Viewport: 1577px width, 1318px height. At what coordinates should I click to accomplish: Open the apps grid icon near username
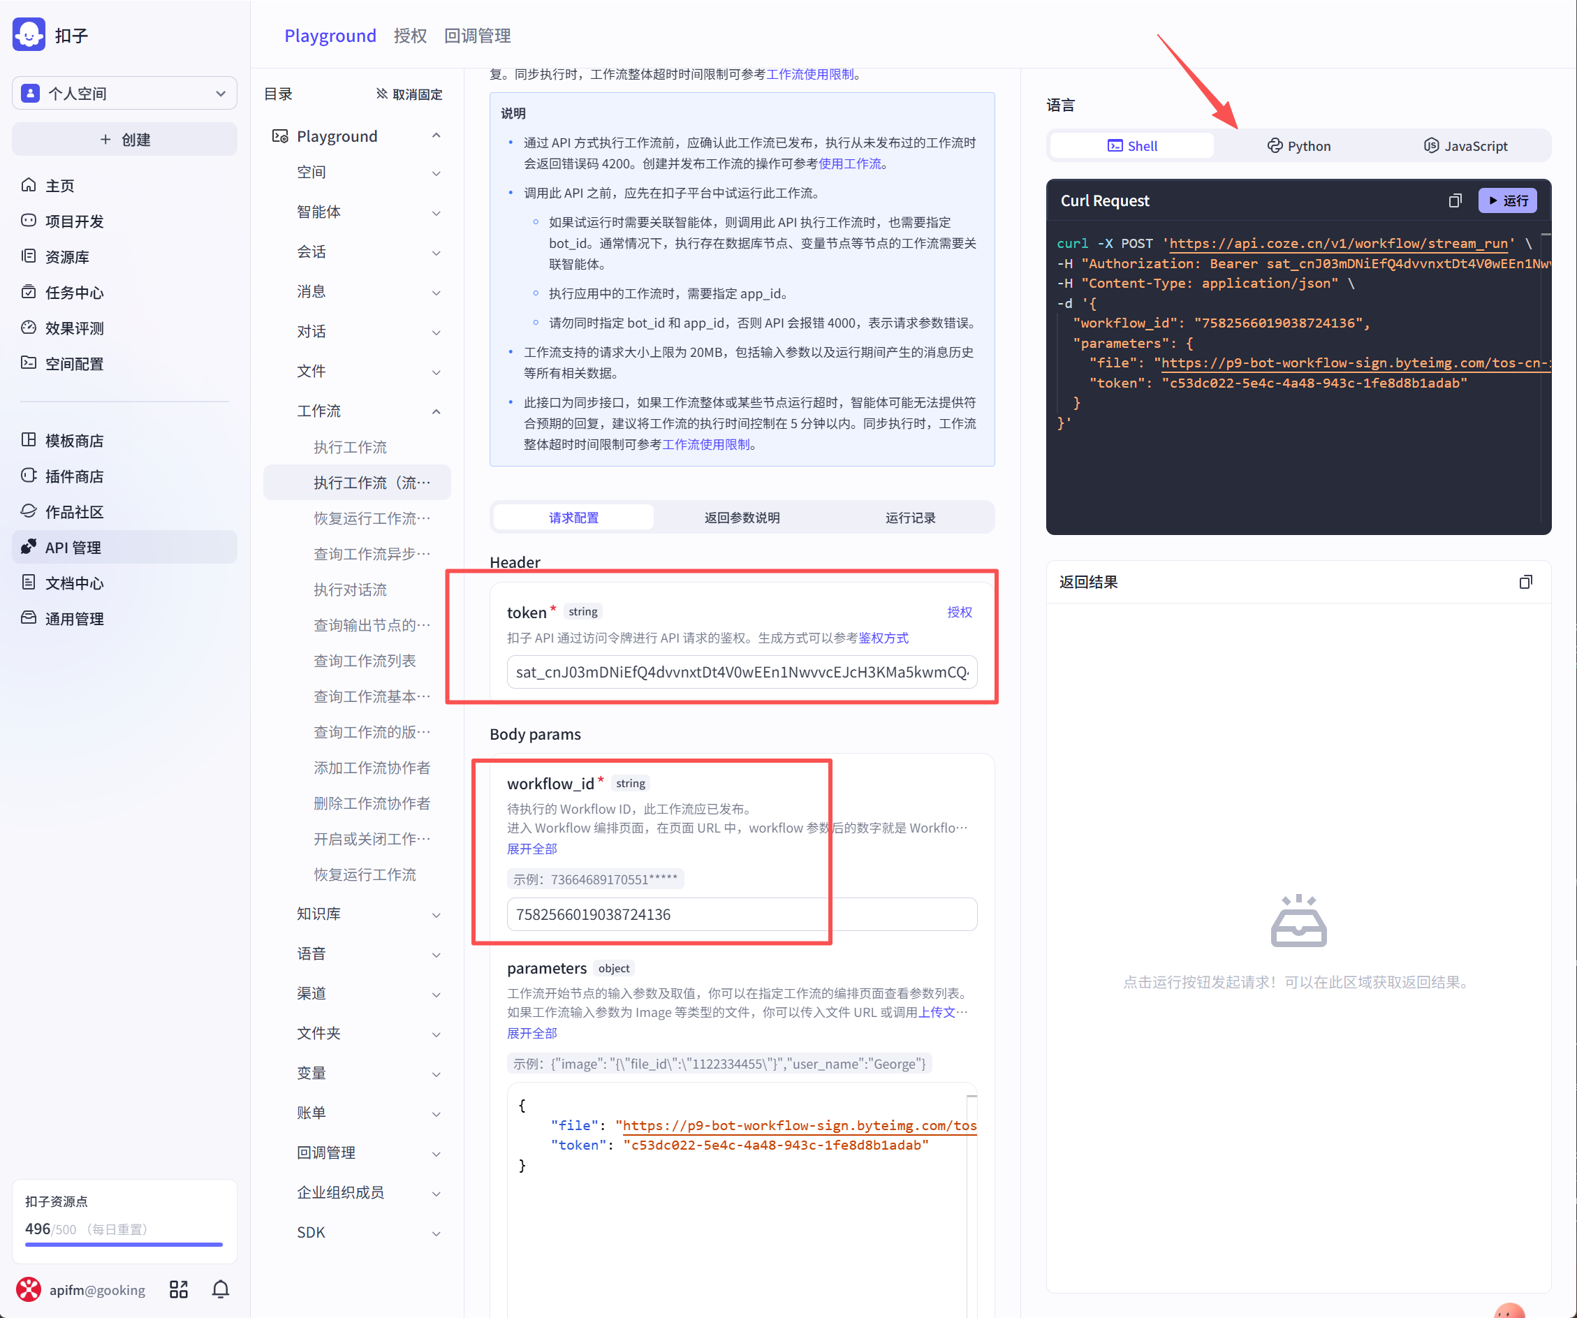pyautogui.click(x=178, y=1289)
